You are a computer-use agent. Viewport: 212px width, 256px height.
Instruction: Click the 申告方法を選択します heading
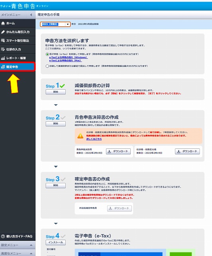[67, 40]
